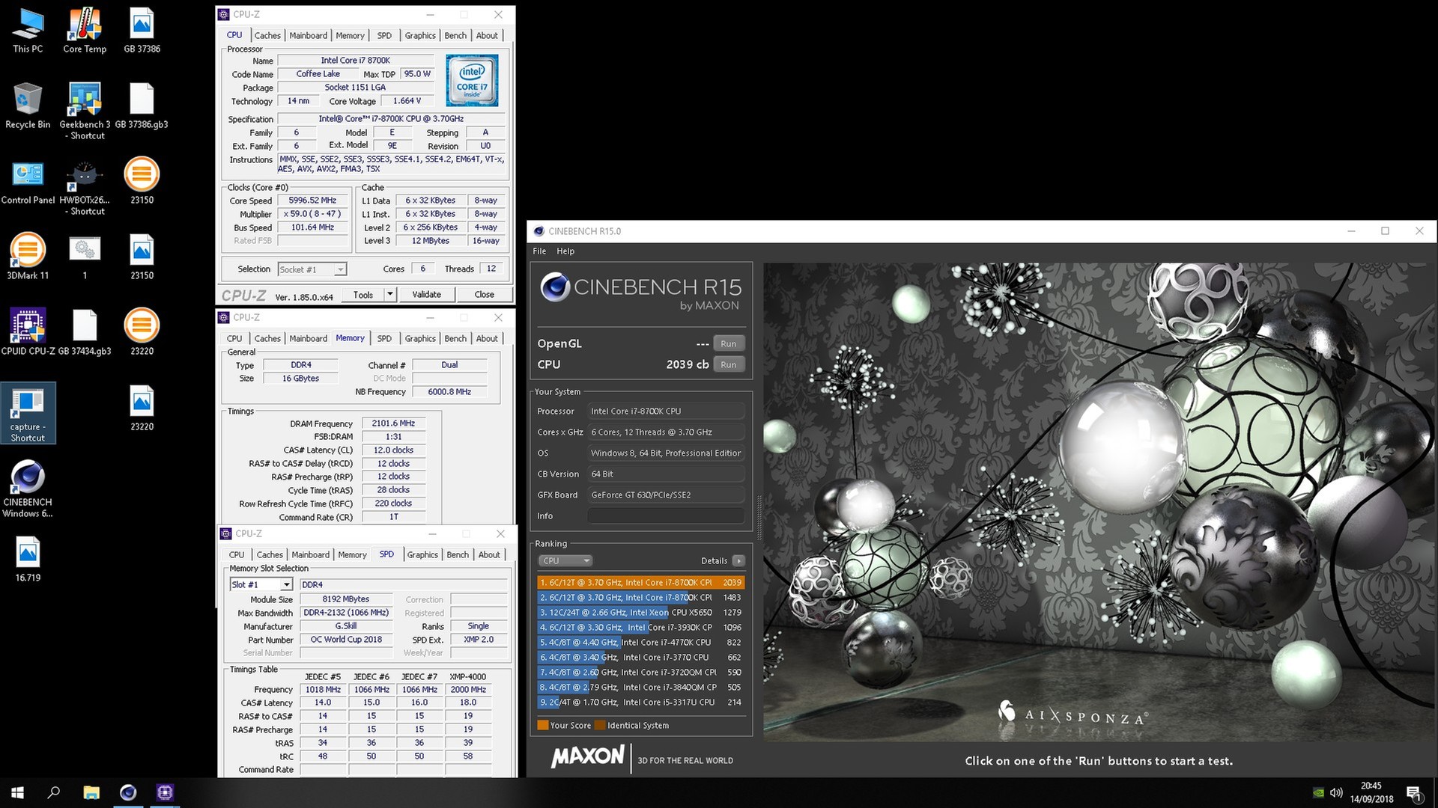1438x808 pixels.
Task: Launch the capture Shortcut desktop icon
Action: (x=28, y=413)
